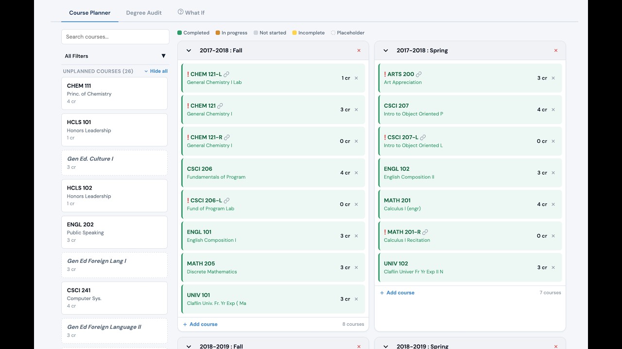The height and width of the screenshot is (349, 622).
Task: Click link icon beside CSCI 207-L
Action: [x=423, y=137]
